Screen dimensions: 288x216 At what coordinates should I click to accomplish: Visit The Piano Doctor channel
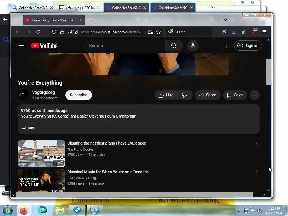tap(80, 150)
